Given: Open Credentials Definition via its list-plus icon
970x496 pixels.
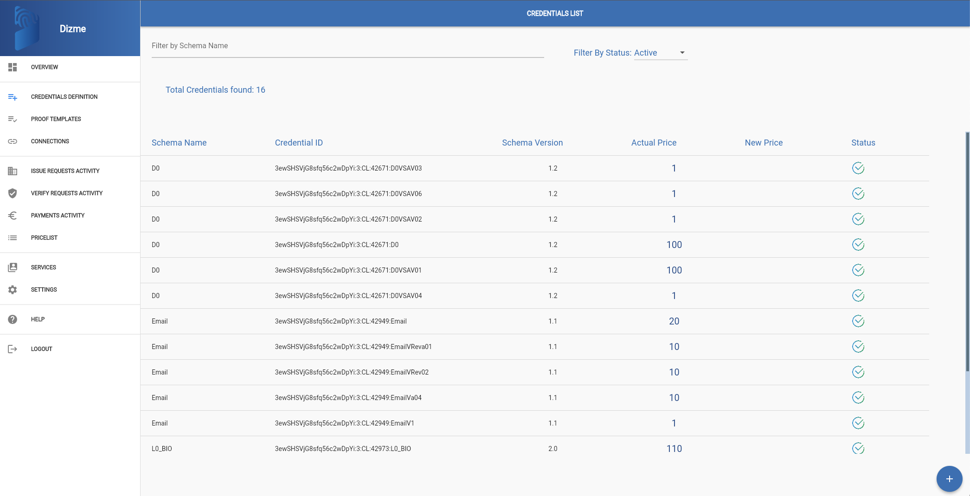Looking at the screenshot, I should point(13,97).
